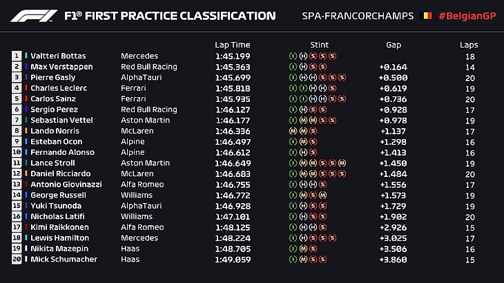Click the position 1 number box
This screenshot has height=283, width=504.
pos(17,56)
